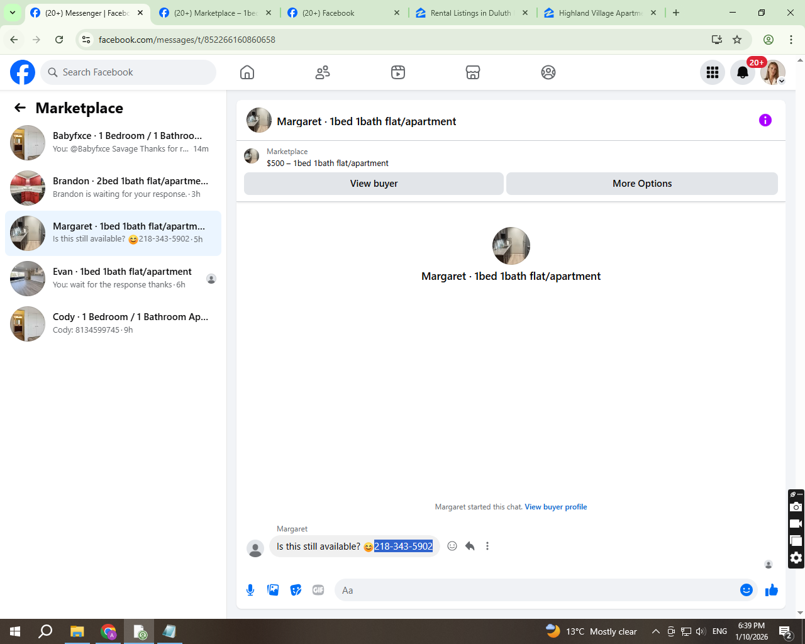
Task: Open the Video (Reels) icon
Action: [398, 72]
